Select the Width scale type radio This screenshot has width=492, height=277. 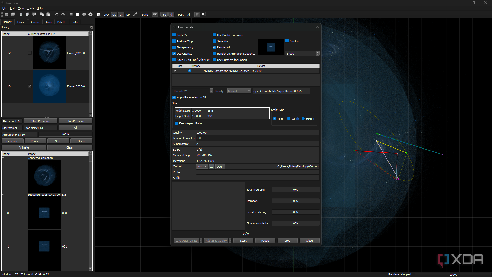pos(289,119)
